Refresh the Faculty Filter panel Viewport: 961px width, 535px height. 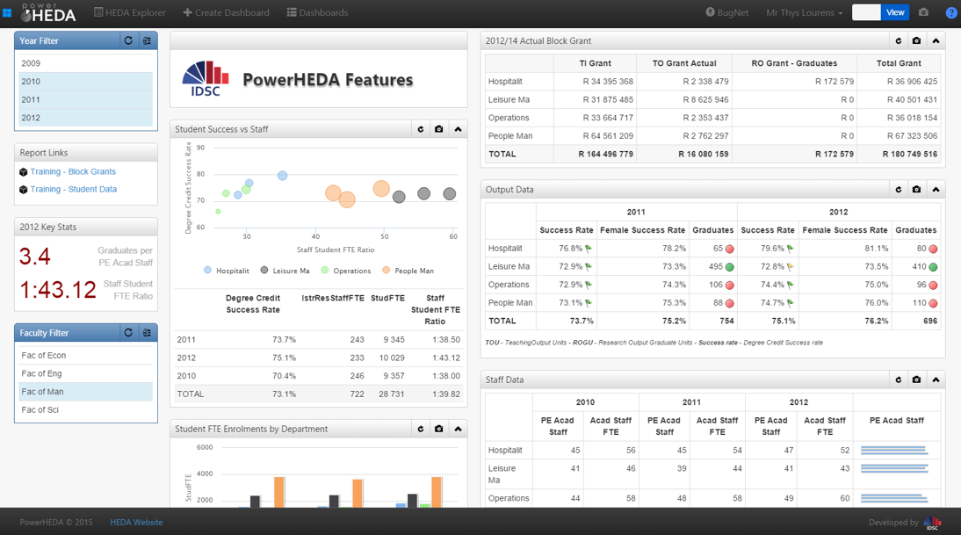128,333
